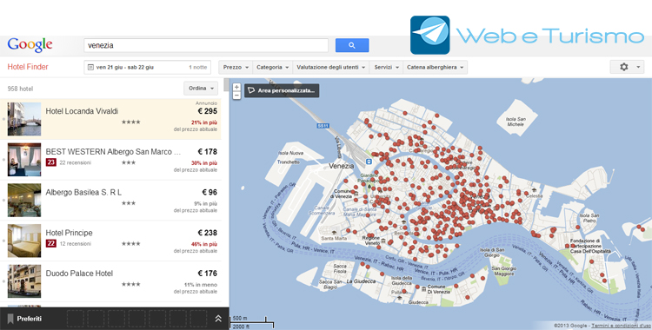
Task: Open Termini e condizioni d'uso link
Action: pyautogui.click(x=622, y=326)
